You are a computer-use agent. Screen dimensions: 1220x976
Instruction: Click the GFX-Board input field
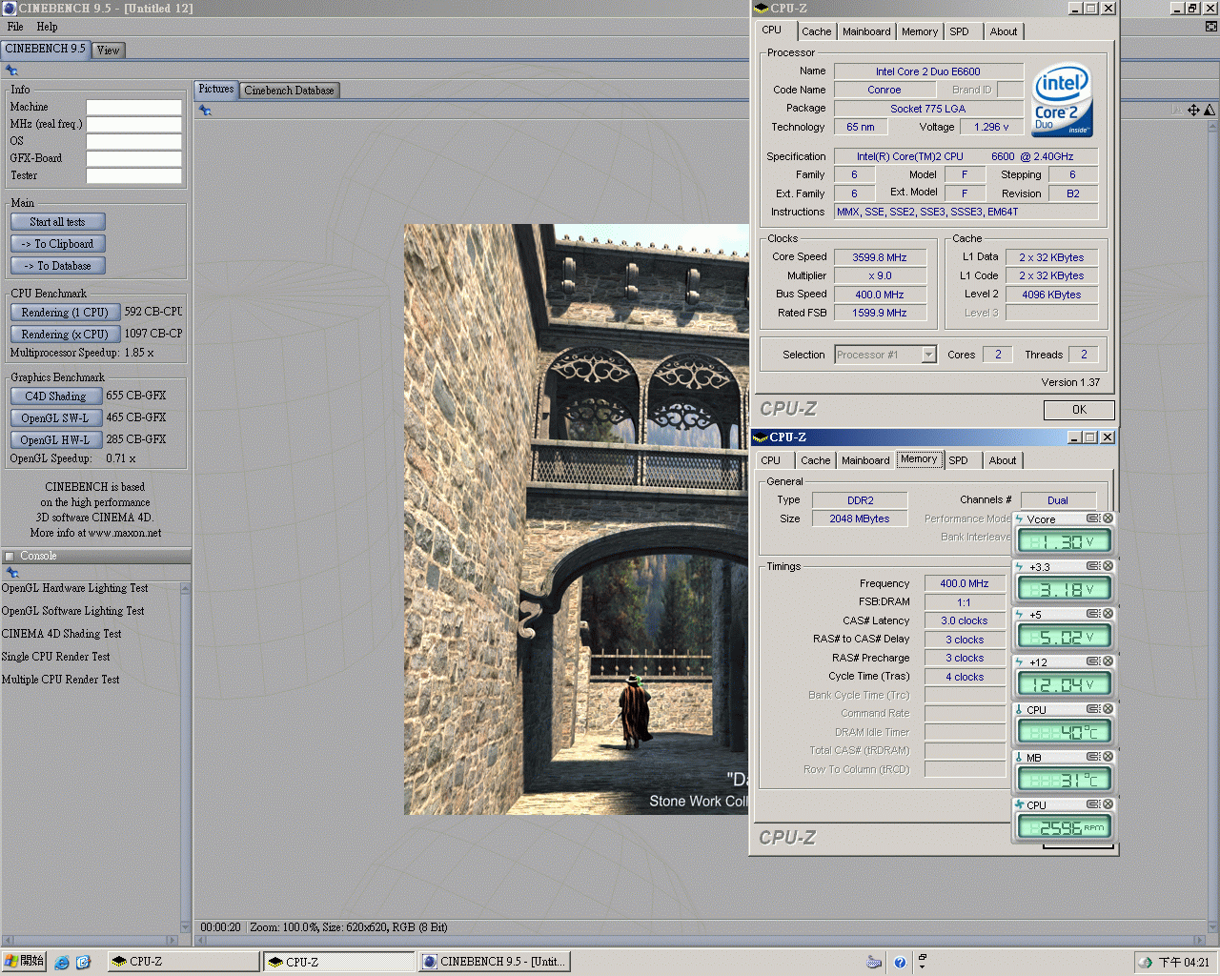coord(133,158)
